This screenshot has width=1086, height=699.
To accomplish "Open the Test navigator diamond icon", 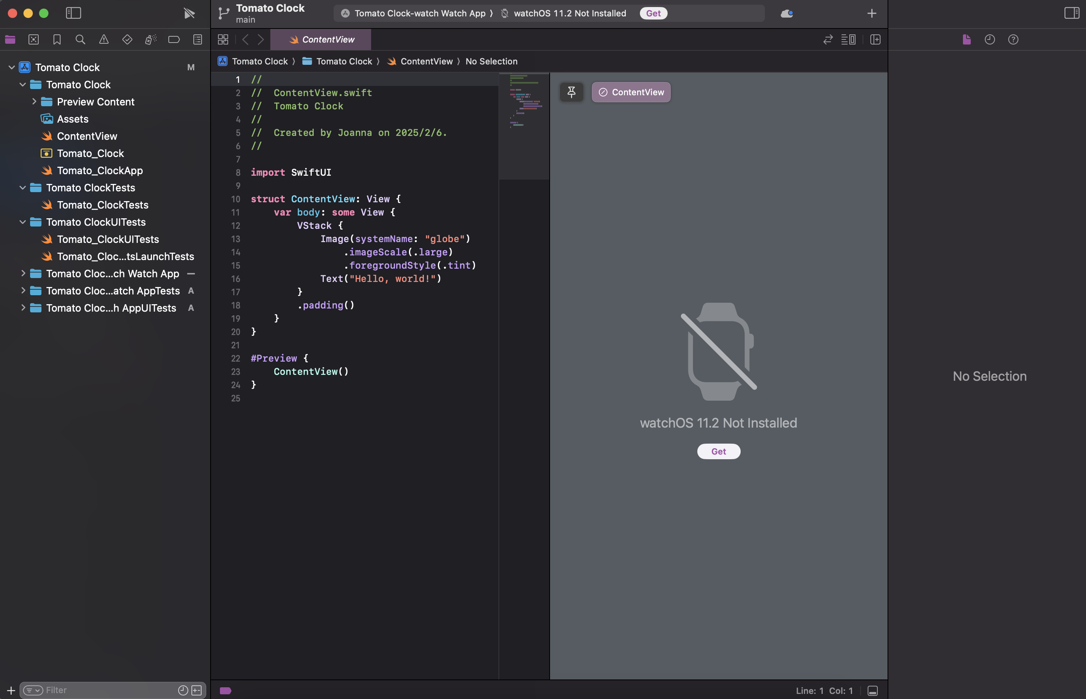I will 127,39.
